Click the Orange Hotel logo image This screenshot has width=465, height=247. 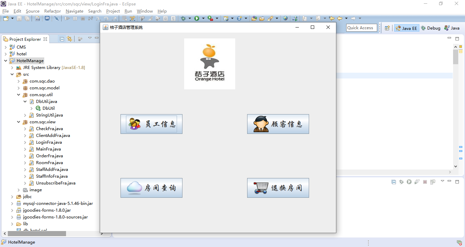click(x=210, y=64)
